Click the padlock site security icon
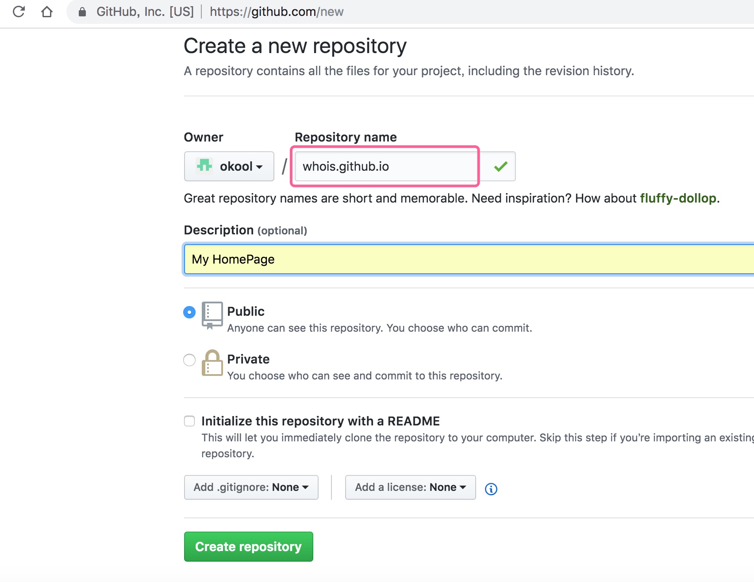Viewport: 754px width, 582px height. pos(82,12)
